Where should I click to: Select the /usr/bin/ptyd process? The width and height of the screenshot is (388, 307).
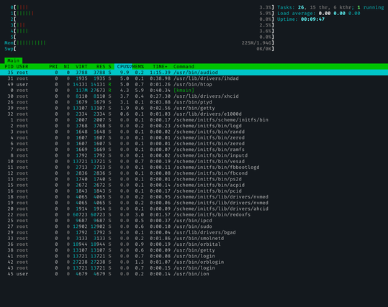point(194,102)
